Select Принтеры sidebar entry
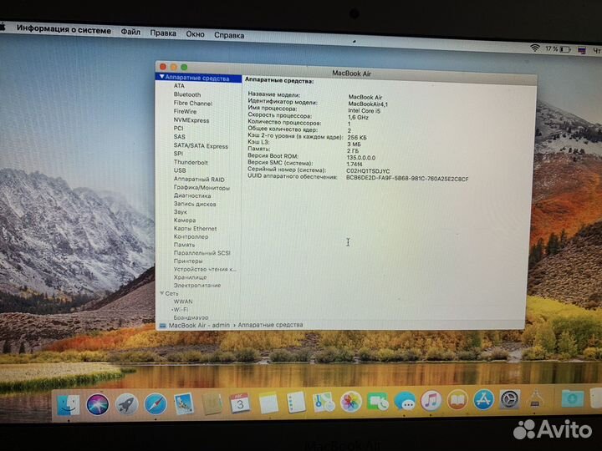 pos(188,261)
